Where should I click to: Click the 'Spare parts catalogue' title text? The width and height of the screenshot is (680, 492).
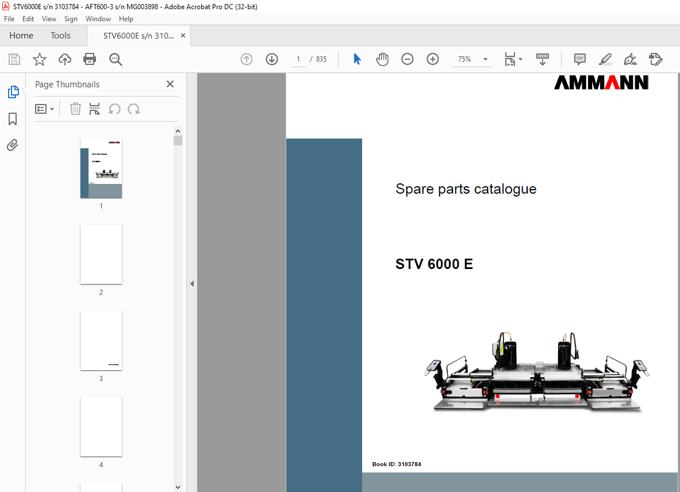pos(466,189)
